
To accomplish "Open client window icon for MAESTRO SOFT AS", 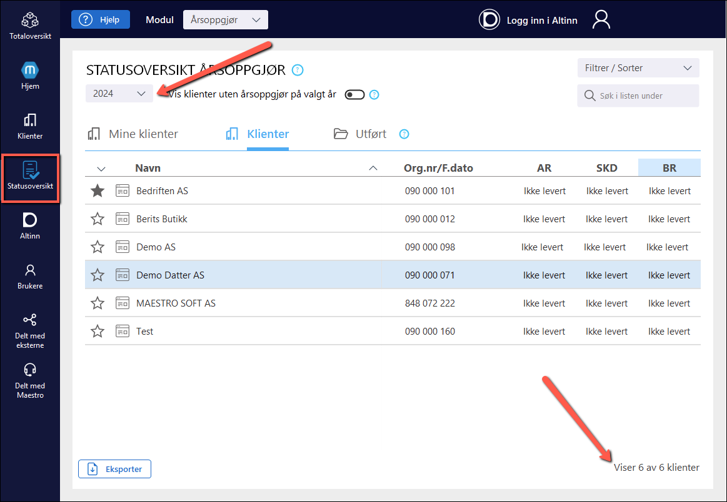I will click(123, 303).
